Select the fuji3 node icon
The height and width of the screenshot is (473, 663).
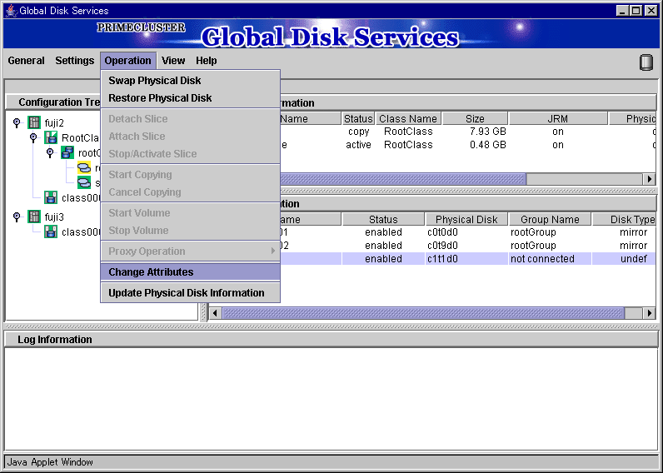coord(34,217)
